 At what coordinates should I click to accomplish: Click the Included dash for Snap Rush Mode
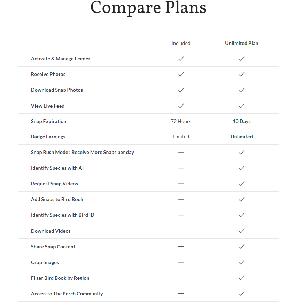[x=181, y=152]
